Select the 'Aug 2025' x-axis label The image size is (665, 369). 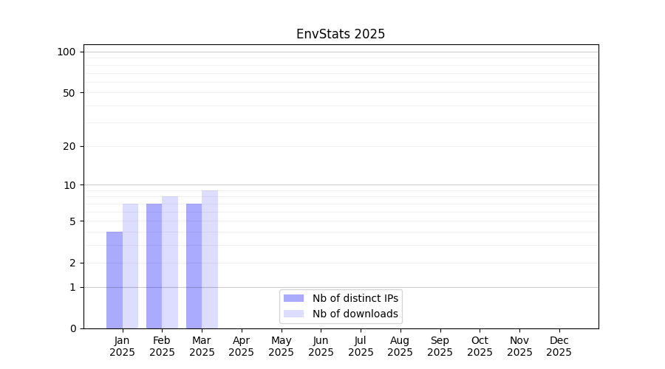400,346
